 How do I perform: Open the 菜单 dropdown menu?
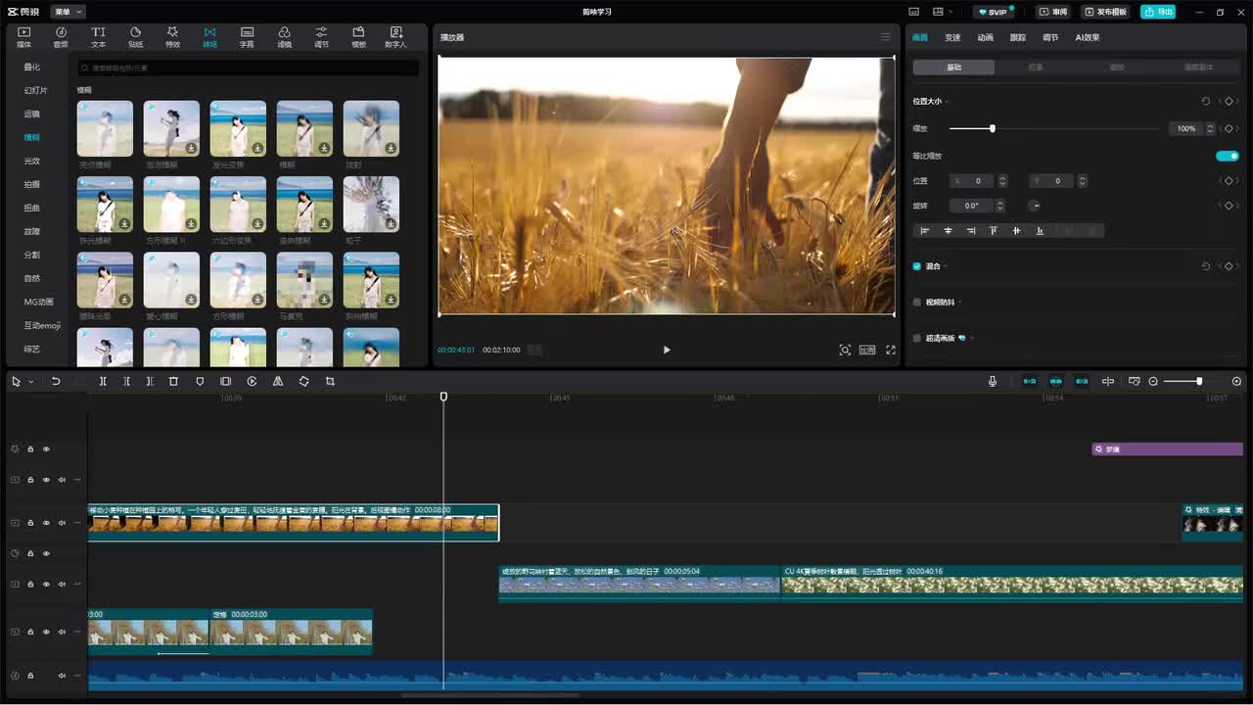tap(68, 12)
